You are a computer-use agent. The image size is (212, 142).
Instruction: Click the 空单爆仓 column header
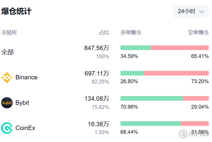point(198,32)
